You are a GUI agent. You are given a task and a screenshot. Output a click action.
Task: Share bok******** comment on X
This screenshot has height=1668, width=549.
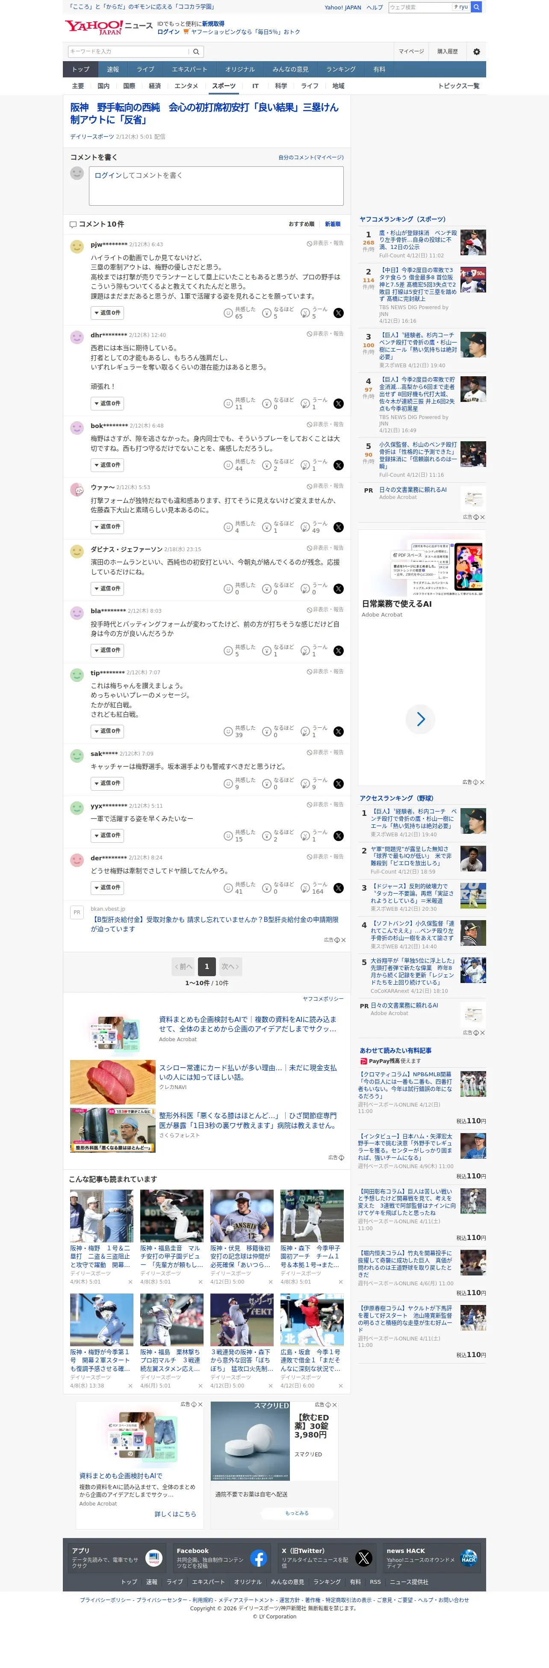coord(339,465)
